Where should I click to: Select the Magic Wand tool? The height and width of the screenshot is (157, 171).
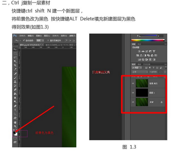tap(15, 61)
